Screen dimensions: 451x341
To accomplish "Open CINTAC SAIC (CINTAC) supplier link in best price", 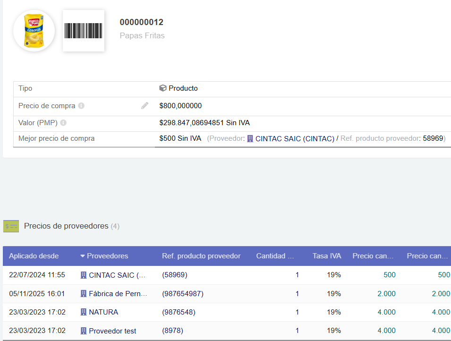I will pyautogui.click(x=295, y=138).
